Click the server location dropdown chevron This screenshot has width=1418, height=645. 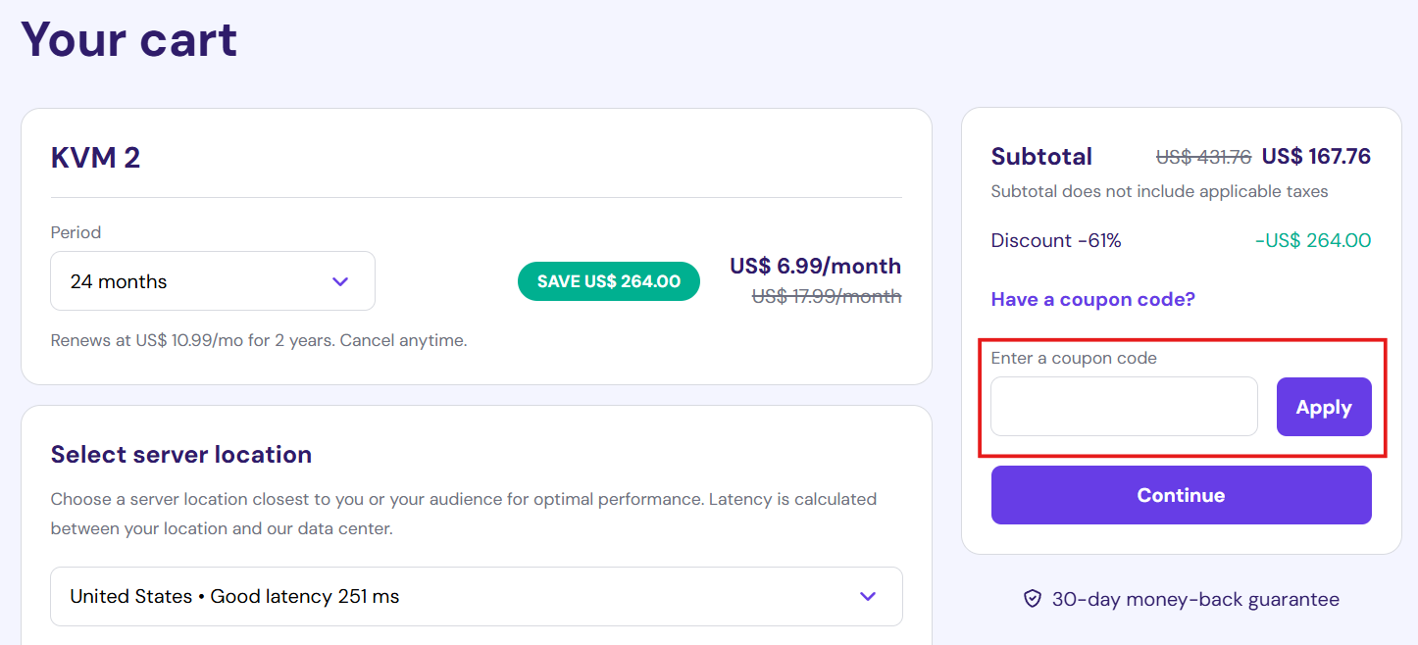(868, 596)
